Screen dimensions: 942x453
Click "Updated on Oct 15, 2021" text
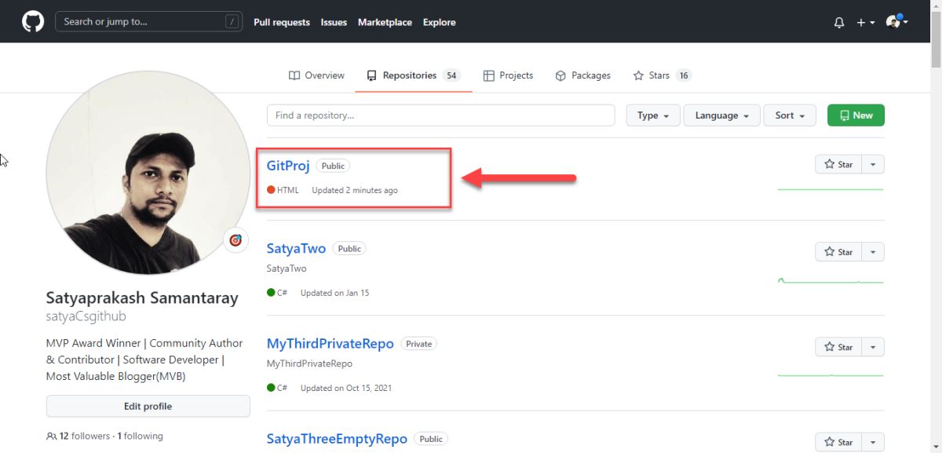click(x=346, y=388)
